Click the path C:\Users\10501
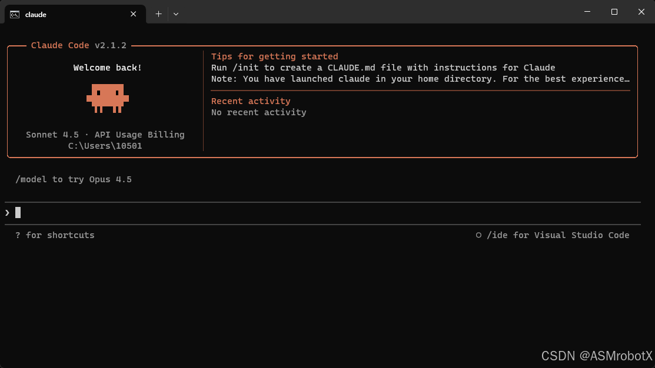 tap(105, 146)
